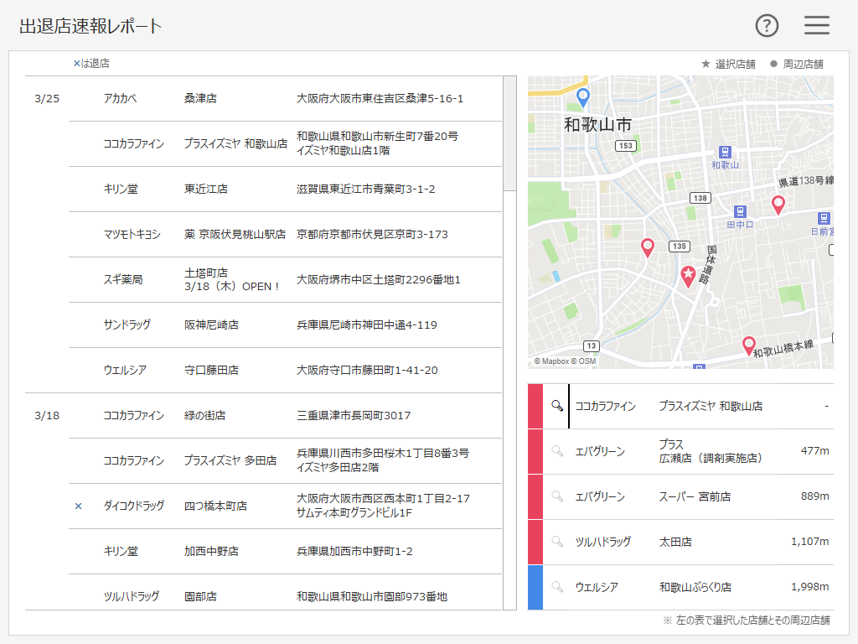This screenshot has height=644, width=858.
Task: Click address 三重県津市長岡町3017
Action: [x=354, y=416]
